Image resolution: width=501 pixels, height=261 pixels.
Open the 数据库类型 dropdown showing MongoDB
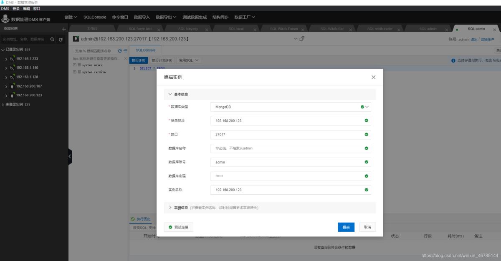click(x=366, y=107)
